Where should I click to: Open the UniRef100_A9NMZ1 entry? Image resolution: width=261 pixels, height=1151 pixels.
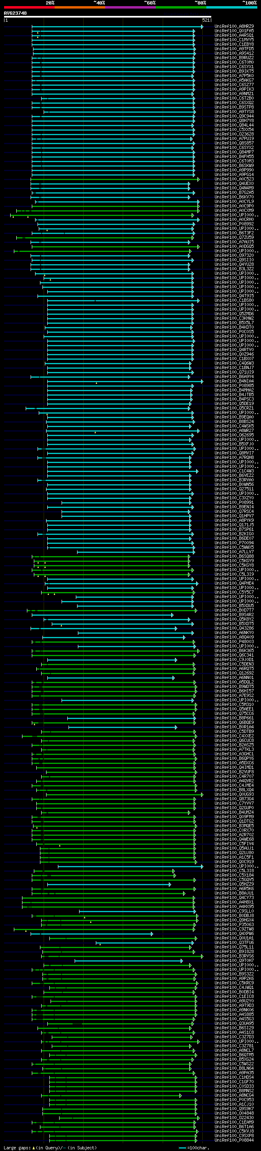(234, 94)
